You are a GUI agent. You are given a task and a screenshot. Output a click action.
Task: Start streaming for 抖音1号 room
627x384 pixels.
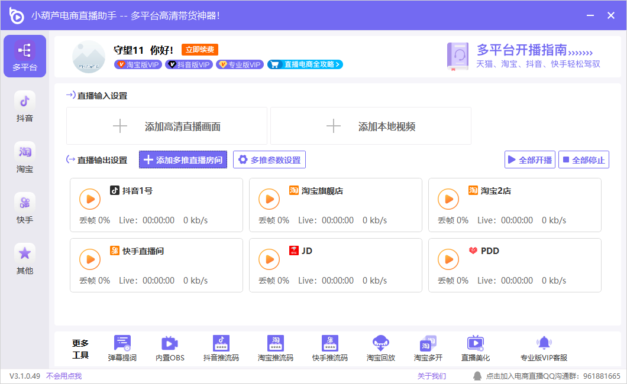(x=90, y=200)
